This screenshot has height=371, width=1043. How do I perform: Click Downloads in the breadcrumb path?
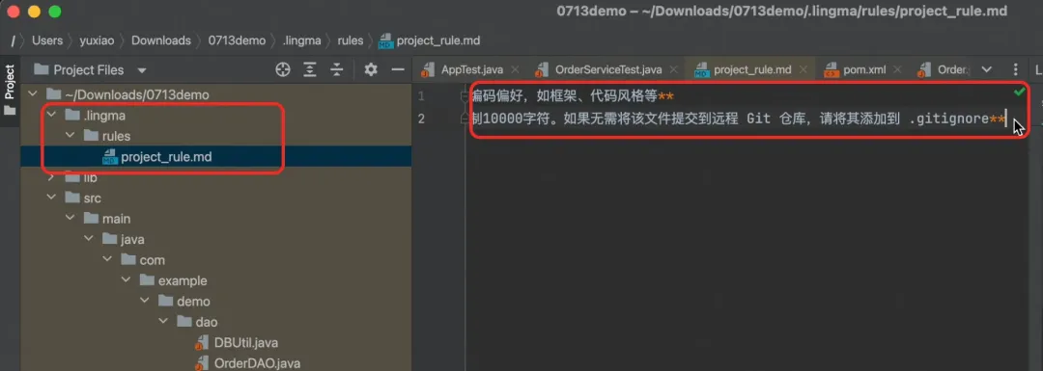[x=161, y=40]
